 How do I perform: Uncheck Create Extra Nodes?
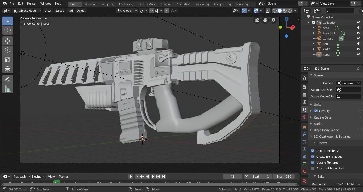(313, 157)
